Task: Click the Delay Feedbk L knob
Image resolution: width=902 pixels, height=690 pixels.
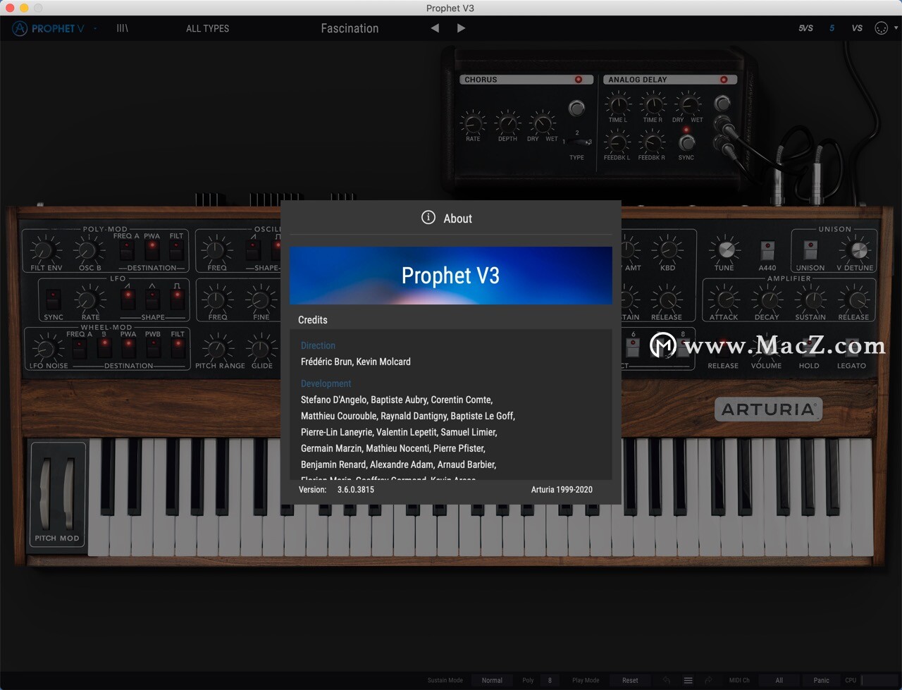Action: coord(617,142)
